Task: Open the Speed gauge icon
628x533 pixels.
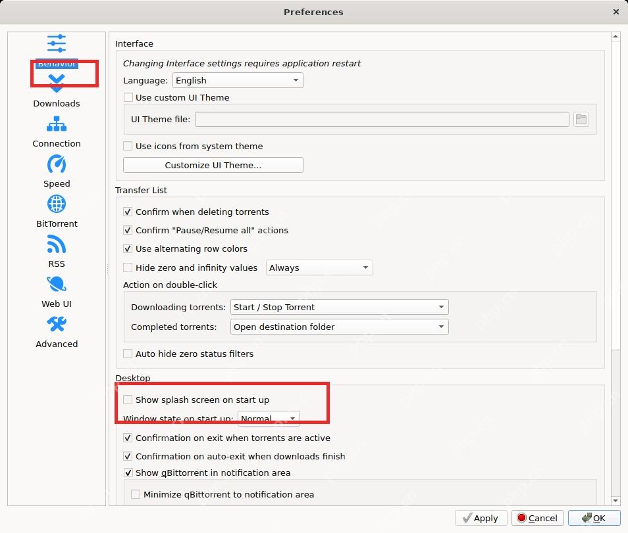Action: pos(57,164)
